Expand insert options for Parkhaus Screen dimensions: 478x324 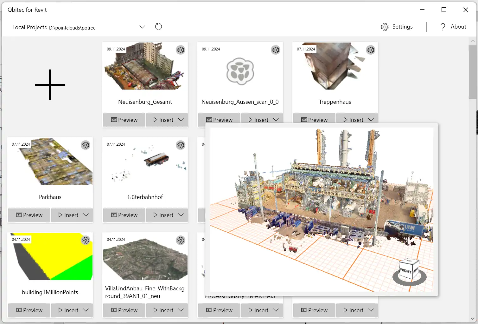(86, 215)
